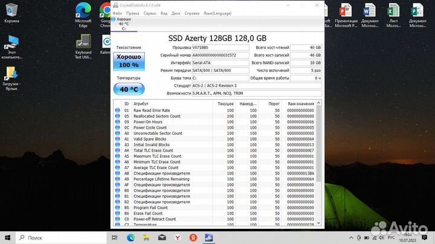The image size is (435, 244).
Task: Click the status icon of Reallocated Sectors Count
Action: [x=118, y=116]
